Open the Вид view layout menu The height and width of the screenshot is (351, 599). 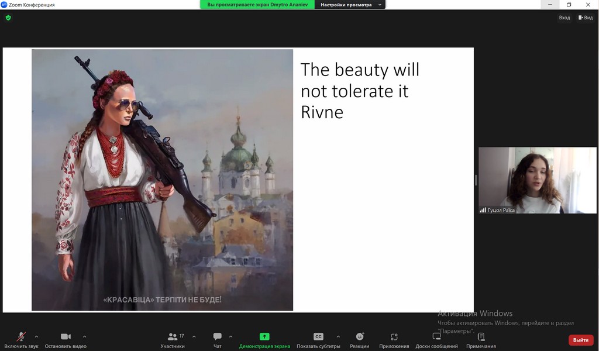tap(585, 18)
